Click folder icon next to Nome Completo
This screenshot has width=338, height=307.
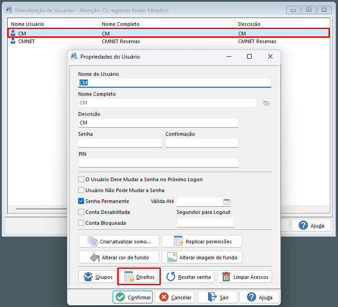pyautogui.click(x=266, y=103)
